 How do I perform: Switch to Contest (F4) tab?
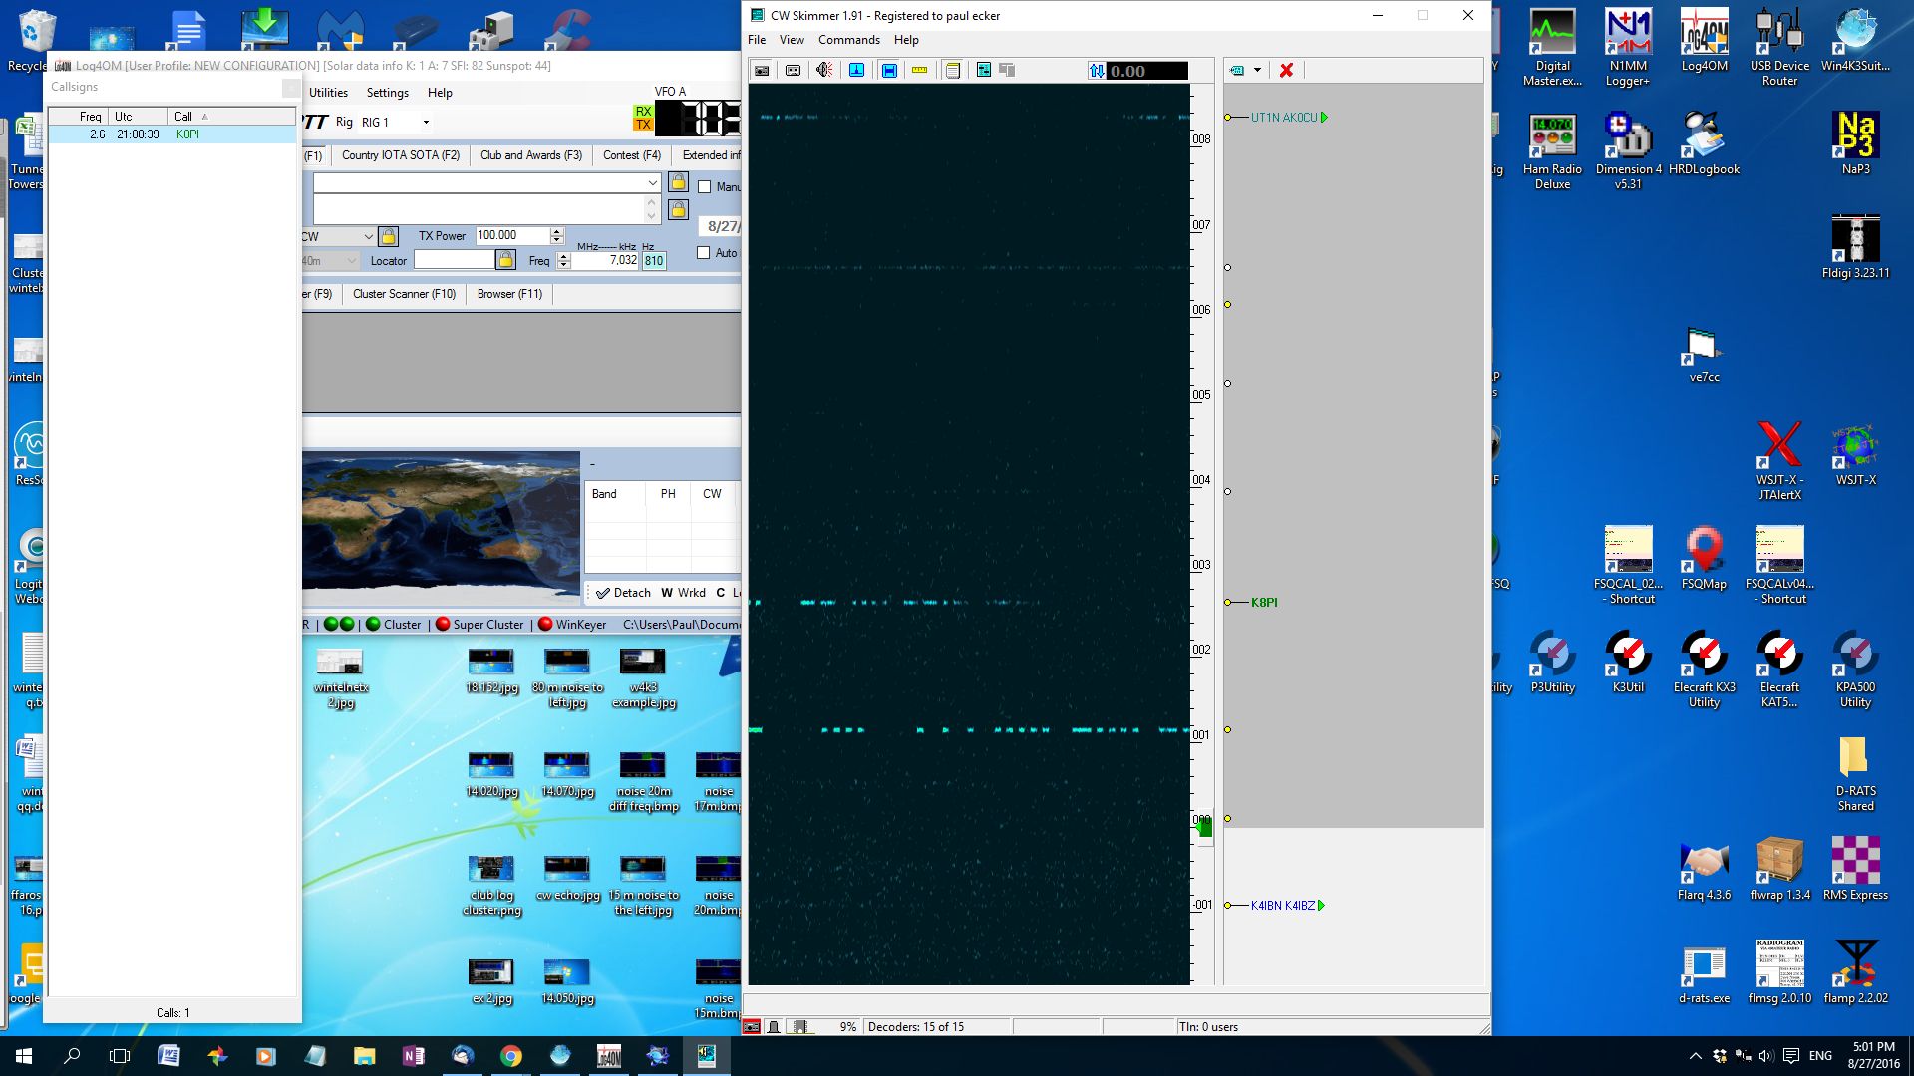(632, 155)
